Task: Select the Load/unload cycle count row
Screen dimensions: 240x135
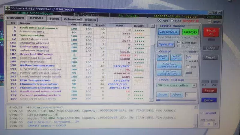Action: tap(78, 77)
